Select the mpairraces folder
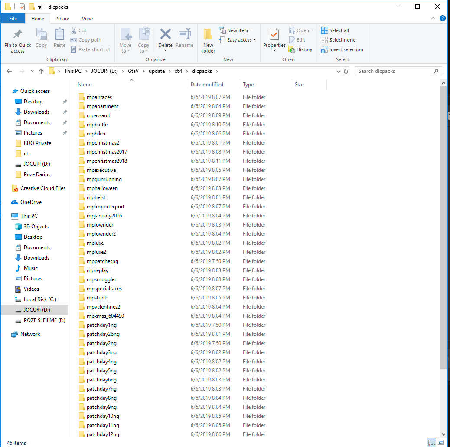 [x=99, y=97]
